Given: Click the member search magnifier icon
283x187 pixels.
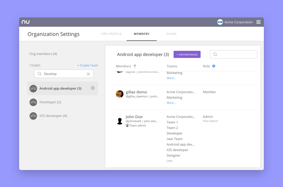Looking at the screenshot, I should [x=215, y=54].
